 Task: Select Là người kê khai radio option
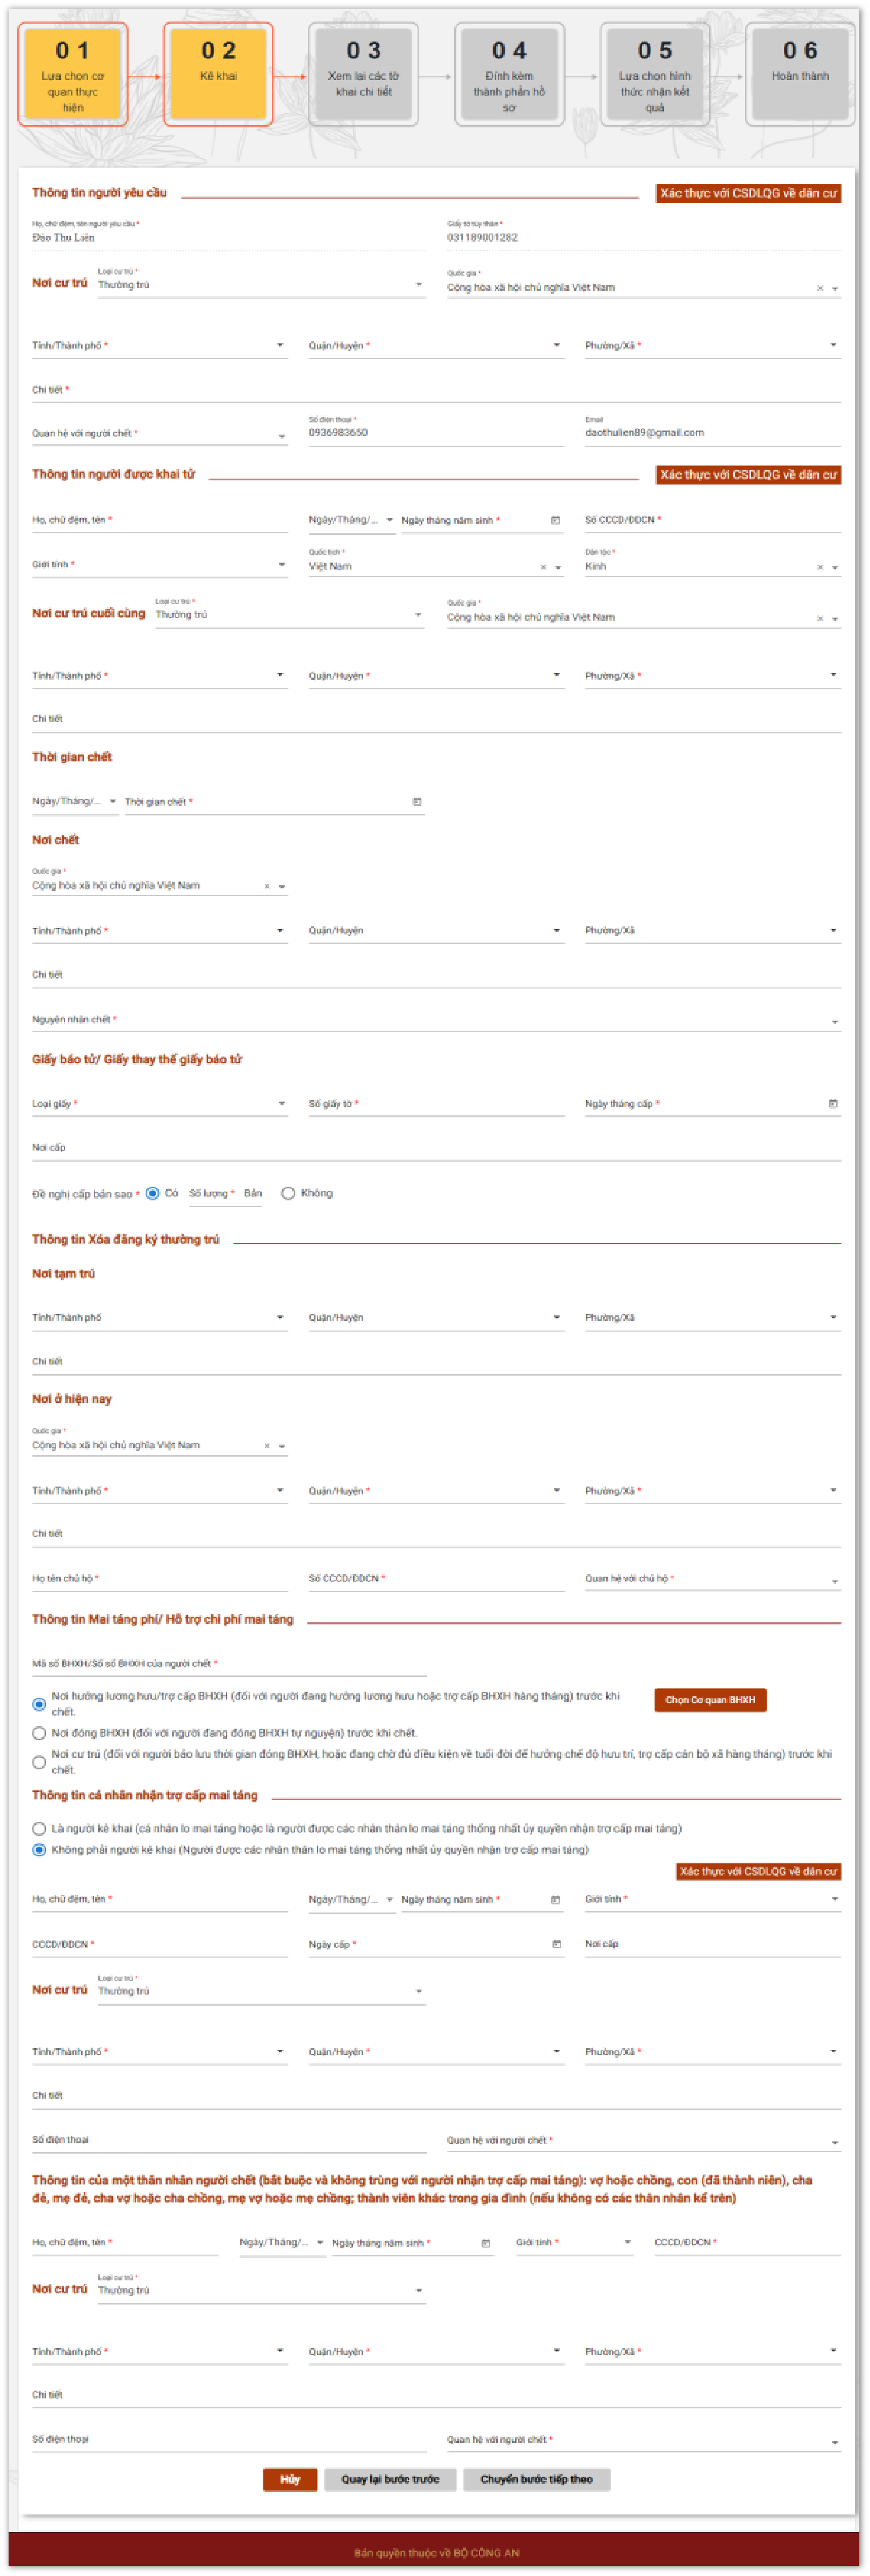tap(39, 1829)
